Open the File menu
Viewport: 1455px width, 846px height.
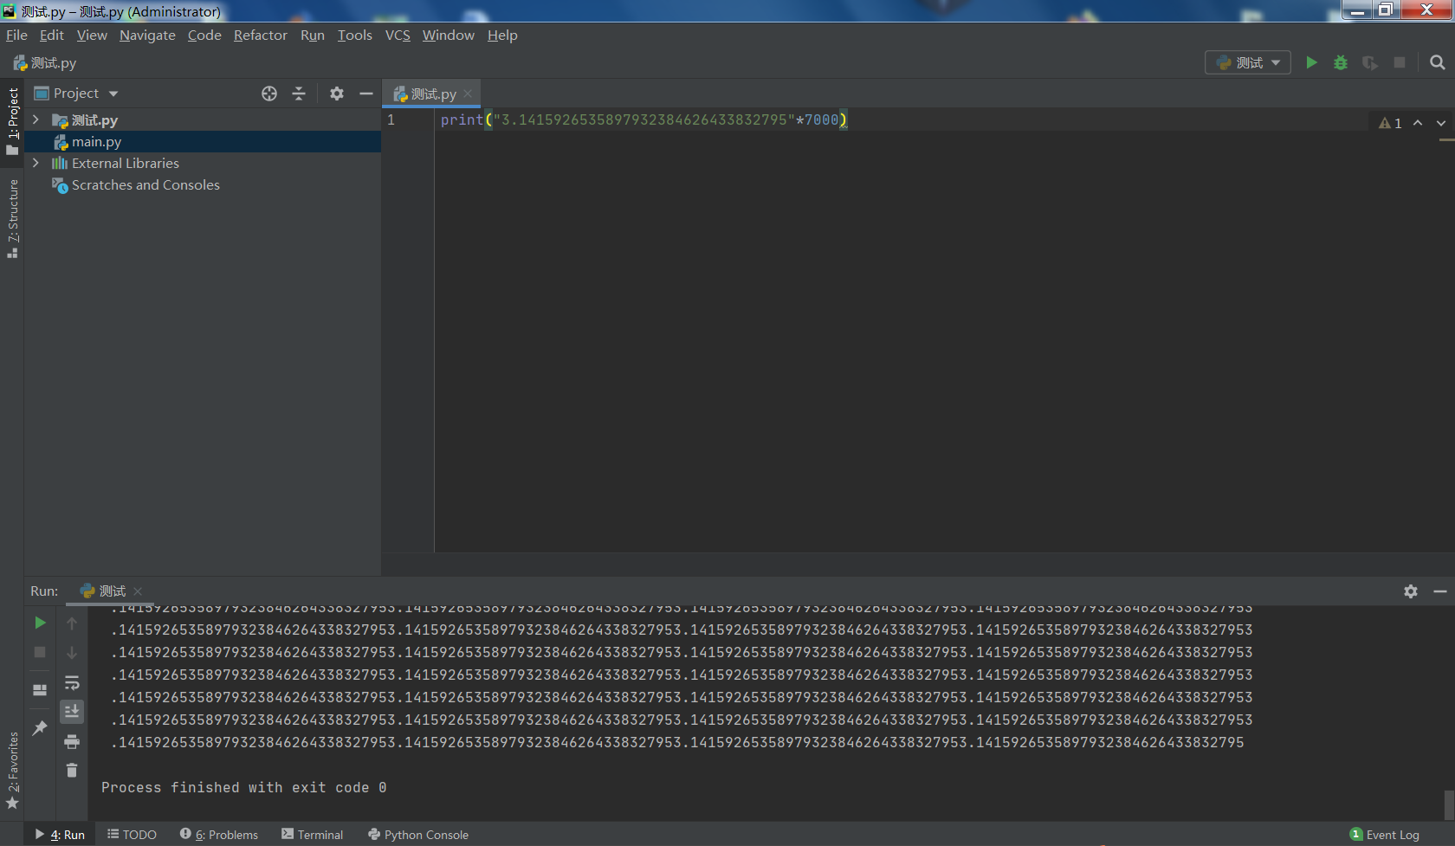click(16, 35)
